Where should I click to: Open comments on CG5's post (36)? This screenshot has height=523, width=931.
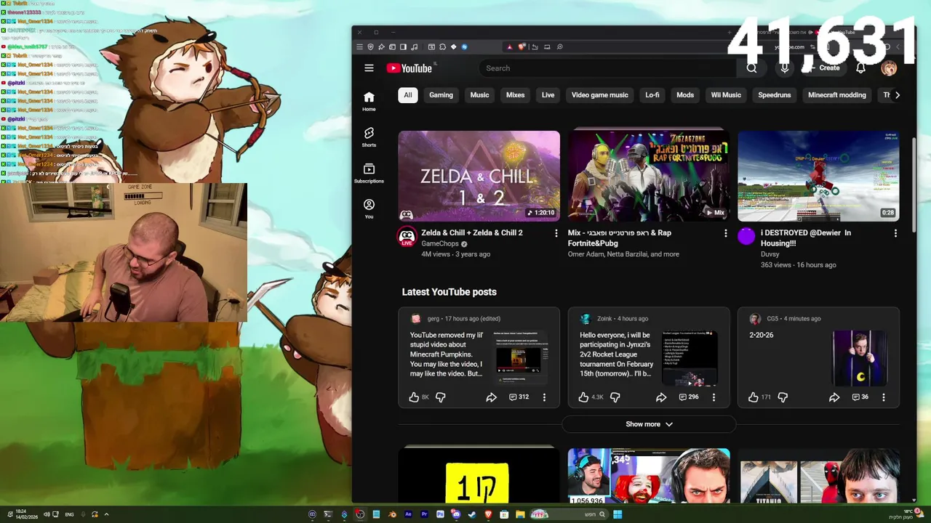click(860, 397)
